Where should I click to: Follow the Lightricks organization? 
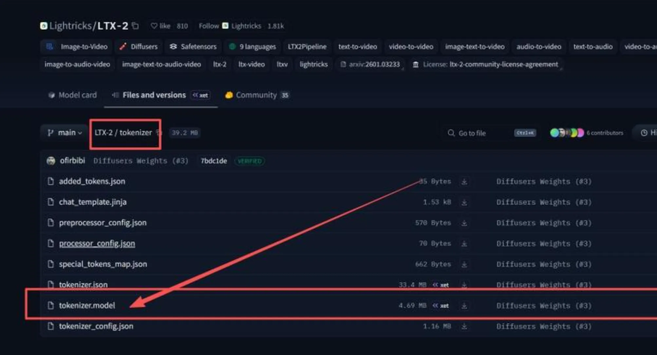pos(209,26)
